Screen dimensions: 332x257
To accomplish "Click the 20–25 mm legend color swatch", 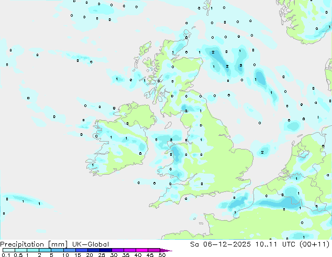I will tap(93, 250).
